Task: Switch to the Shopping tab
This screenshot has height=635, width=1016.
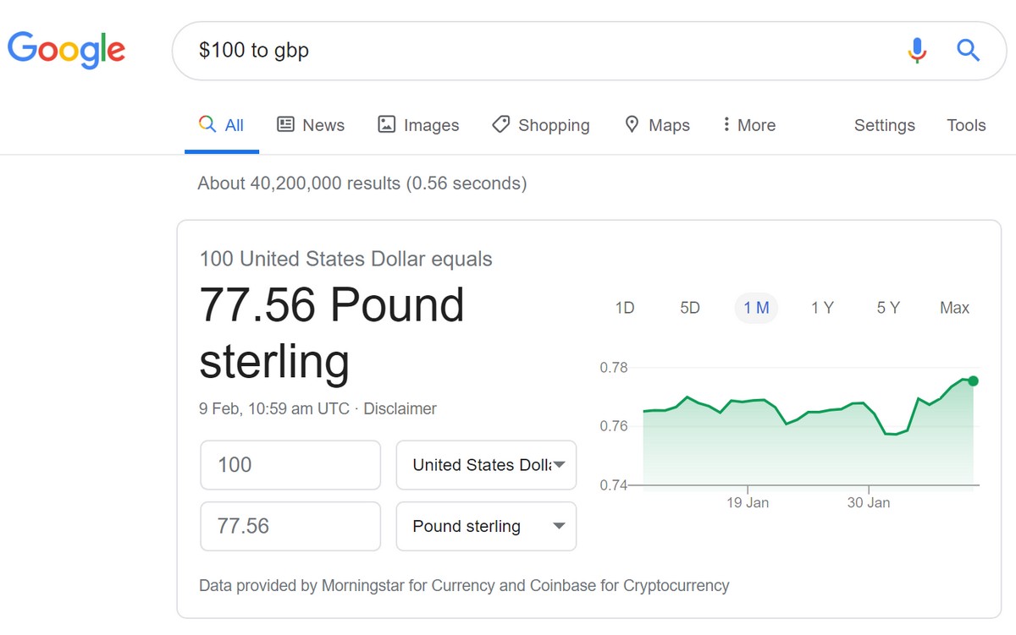Action: point(541,125)
